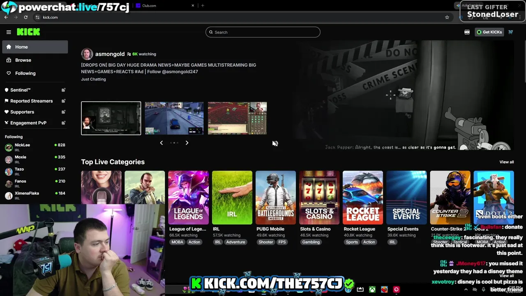Image resolution: width=526 pixels, height=296 pixels.
Task: Close the Club.com tab
Action: coord(193,6)
